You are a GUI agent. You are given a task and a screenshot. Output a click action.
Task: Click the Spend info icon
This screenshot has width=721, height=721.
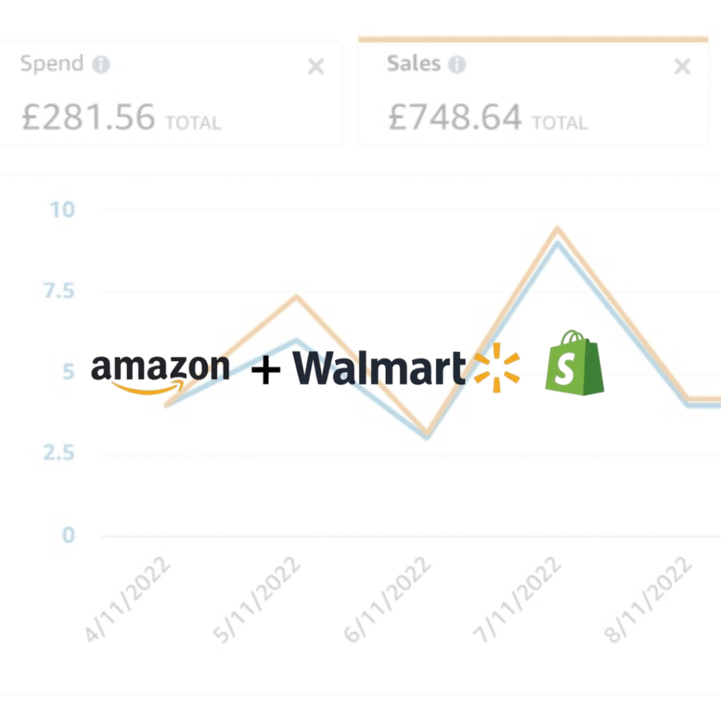pos(101,65)
